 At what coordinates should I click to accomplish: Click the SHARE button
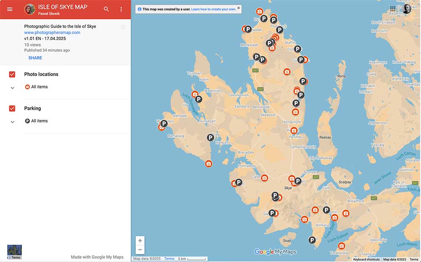pyautogui.click(x=35, y=58)
